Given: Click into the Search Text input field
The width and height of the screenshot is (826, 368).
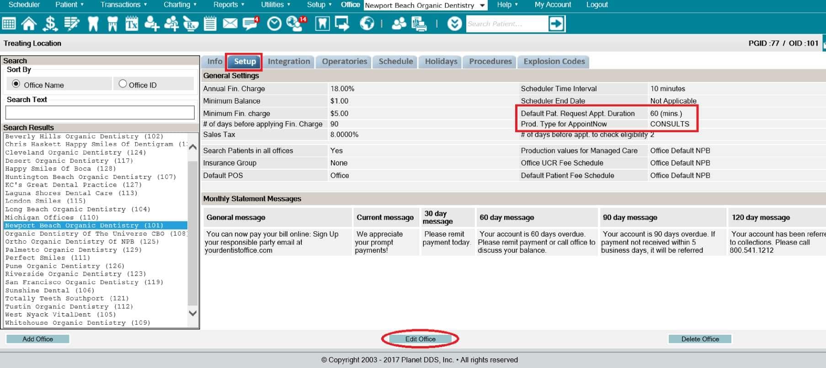Looking at the screenshot, I should click(x=100, y=113).
